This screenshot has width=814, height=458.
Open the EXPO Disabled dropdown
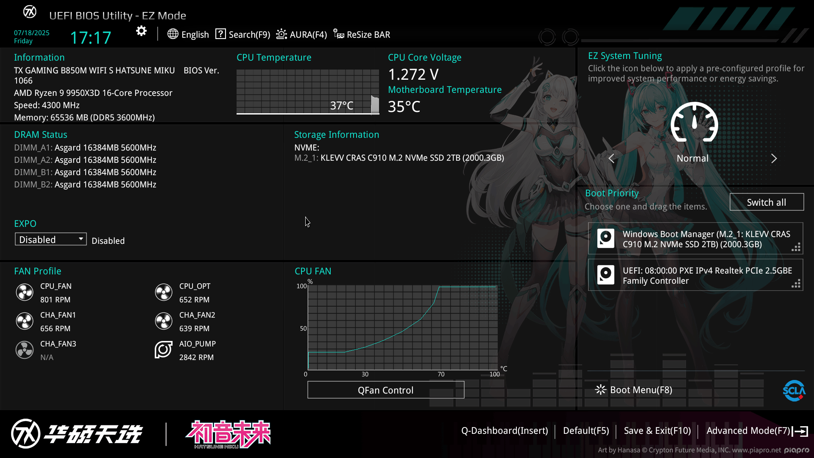51,239
